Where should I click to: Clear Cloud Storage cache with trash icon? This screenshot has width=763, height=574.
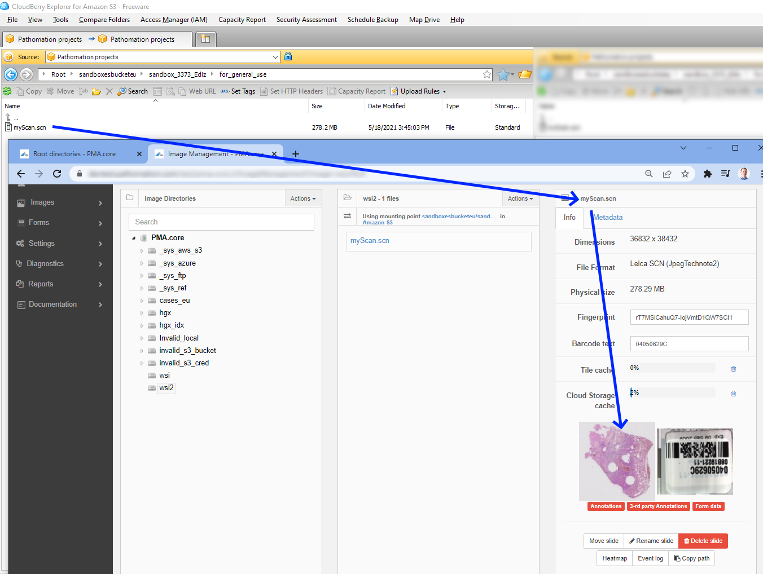[x=733, y=394]
